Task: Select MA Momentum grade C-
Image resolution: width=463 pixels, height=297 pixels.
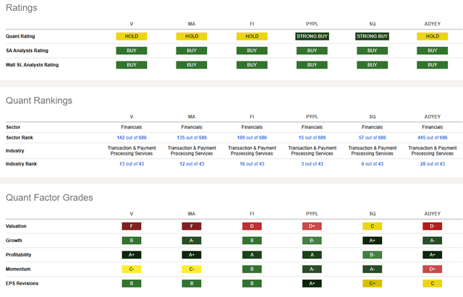Action: (192, 270)
